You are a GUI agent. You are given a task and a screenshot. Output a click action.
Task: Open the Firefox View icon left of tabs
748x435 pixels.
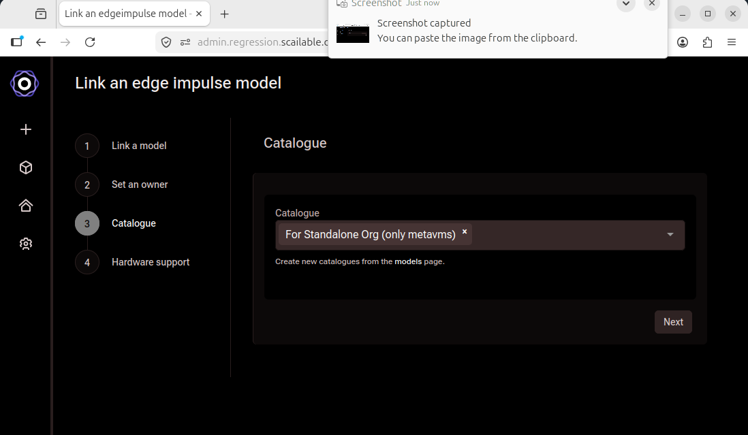41,14
